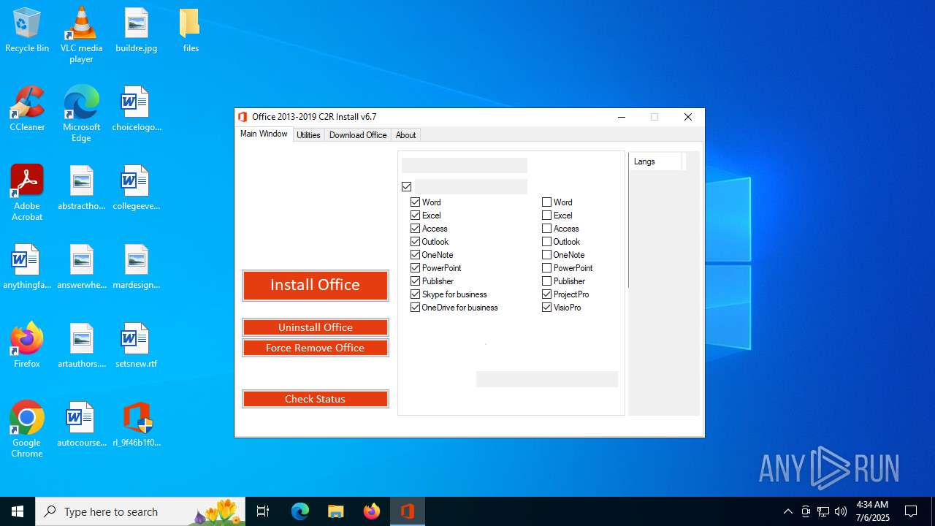935x526 pixels.
Task: Open the network status tray icon
Action: 823,511
